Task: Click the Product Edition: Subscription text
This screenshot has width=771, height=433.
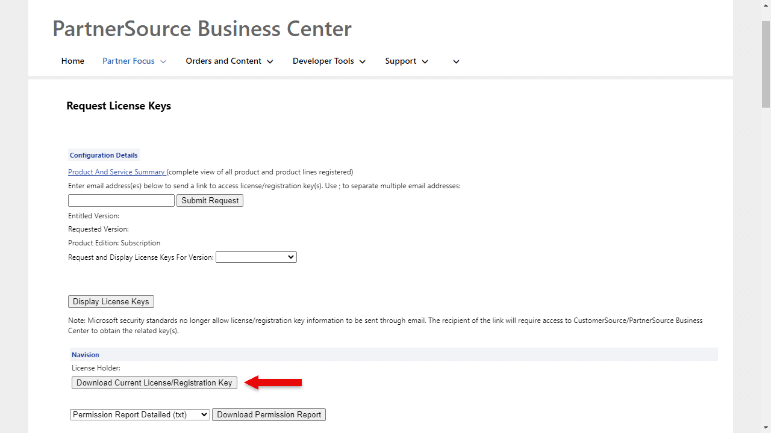Action: (x=114, y=243)
